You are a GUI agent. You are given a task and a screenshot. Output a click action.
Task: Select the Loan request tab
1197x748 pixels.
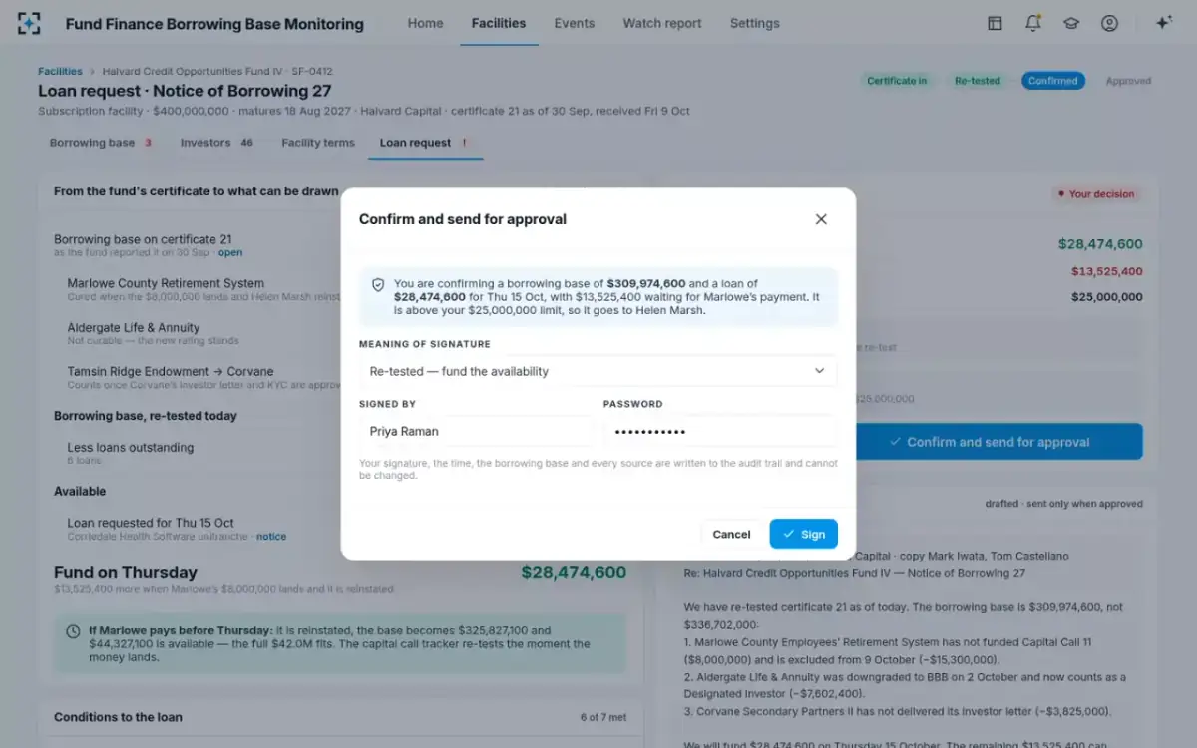424,143
